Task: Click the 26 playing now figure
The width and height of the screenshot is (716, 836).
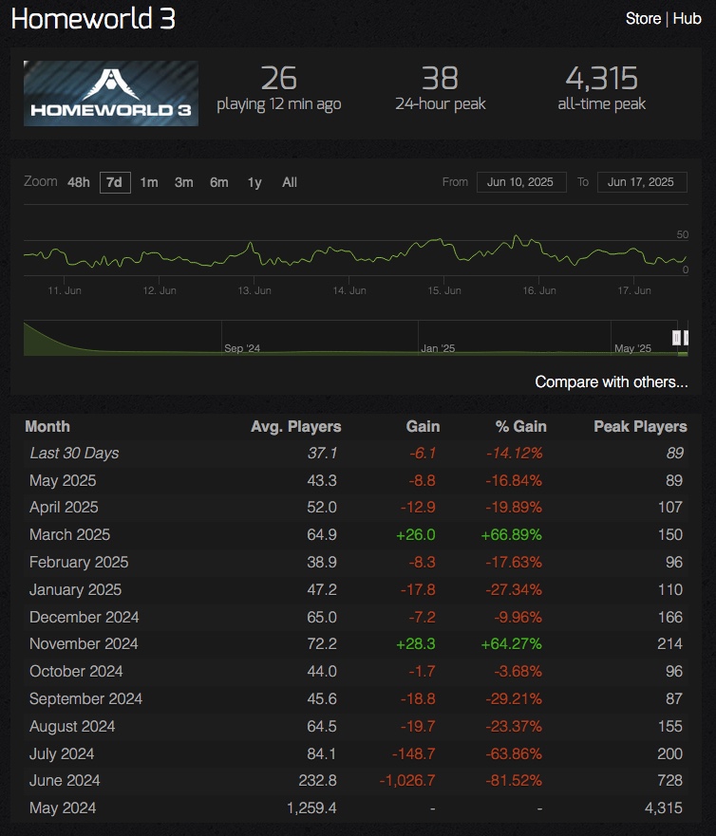Action: click(x=278, y=79)
